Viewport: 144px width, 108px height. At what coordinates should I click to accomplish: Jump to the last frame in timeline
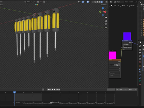(x=59, y=89)
